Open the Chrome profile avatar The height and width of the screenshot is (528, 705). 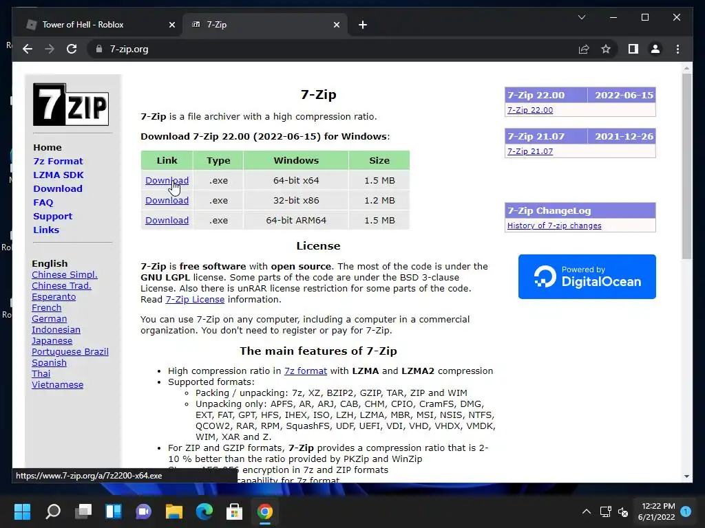(x=655, y=49)
